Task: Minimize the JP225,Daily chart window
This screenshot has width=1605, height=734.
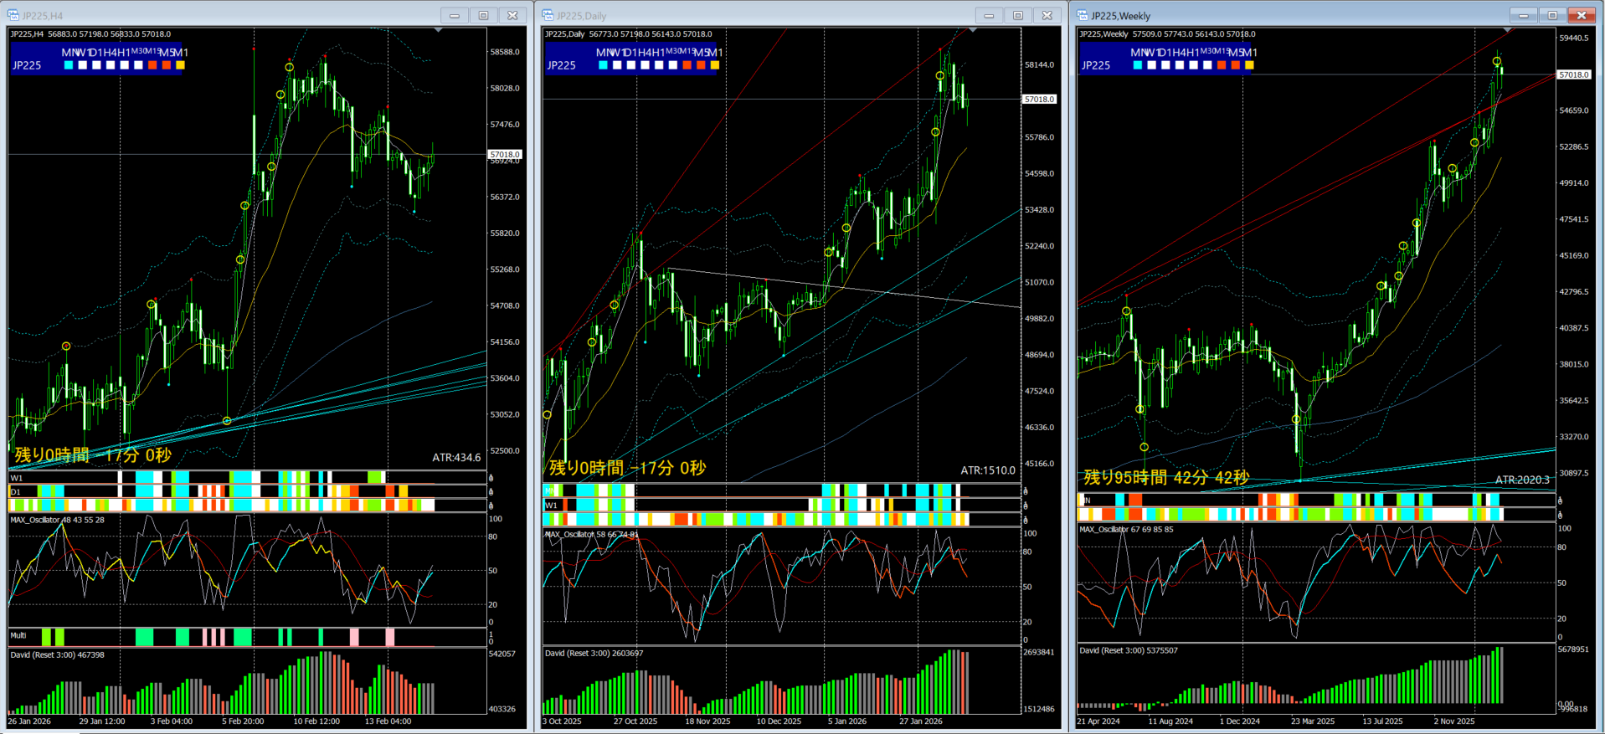Action: 989,15
